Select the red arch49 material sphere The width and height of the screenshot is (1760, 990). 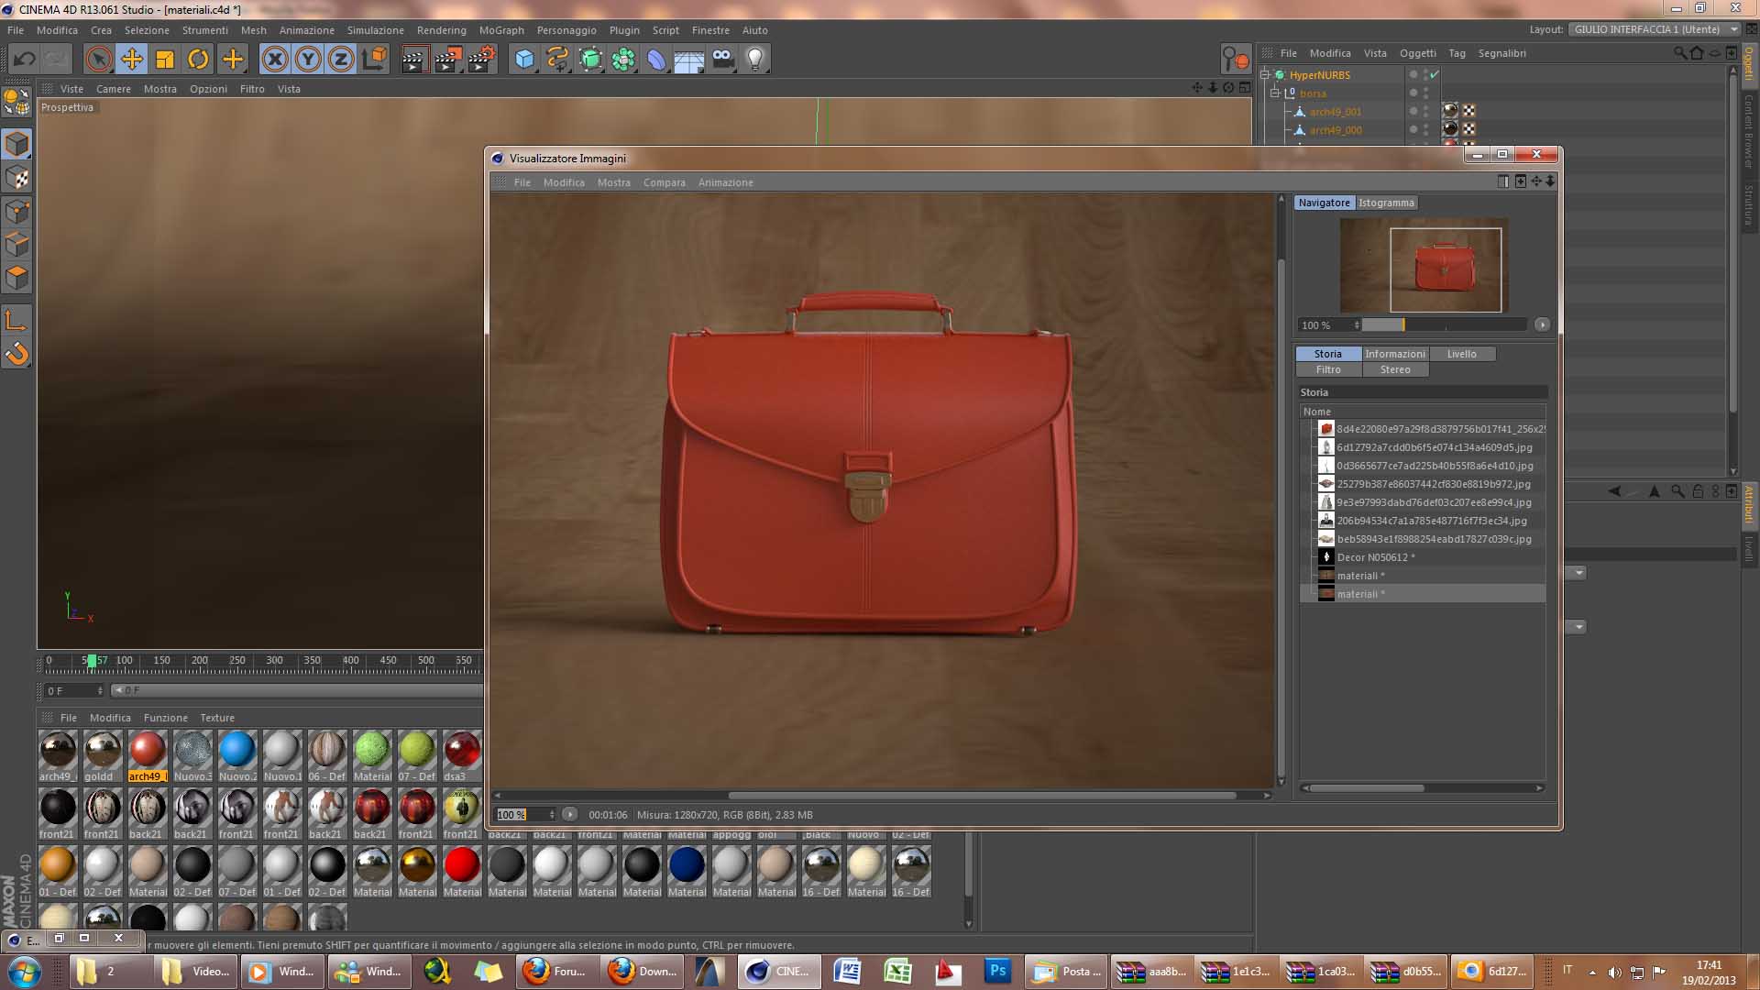click(x=147, y=750)
